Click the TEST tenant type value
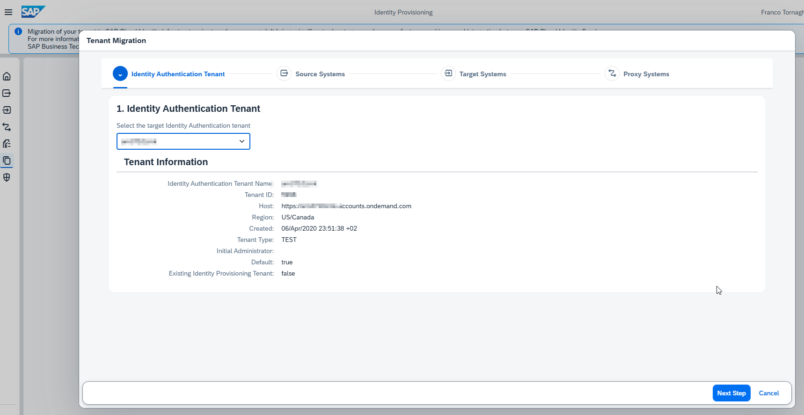 click(x=289, y=240)
